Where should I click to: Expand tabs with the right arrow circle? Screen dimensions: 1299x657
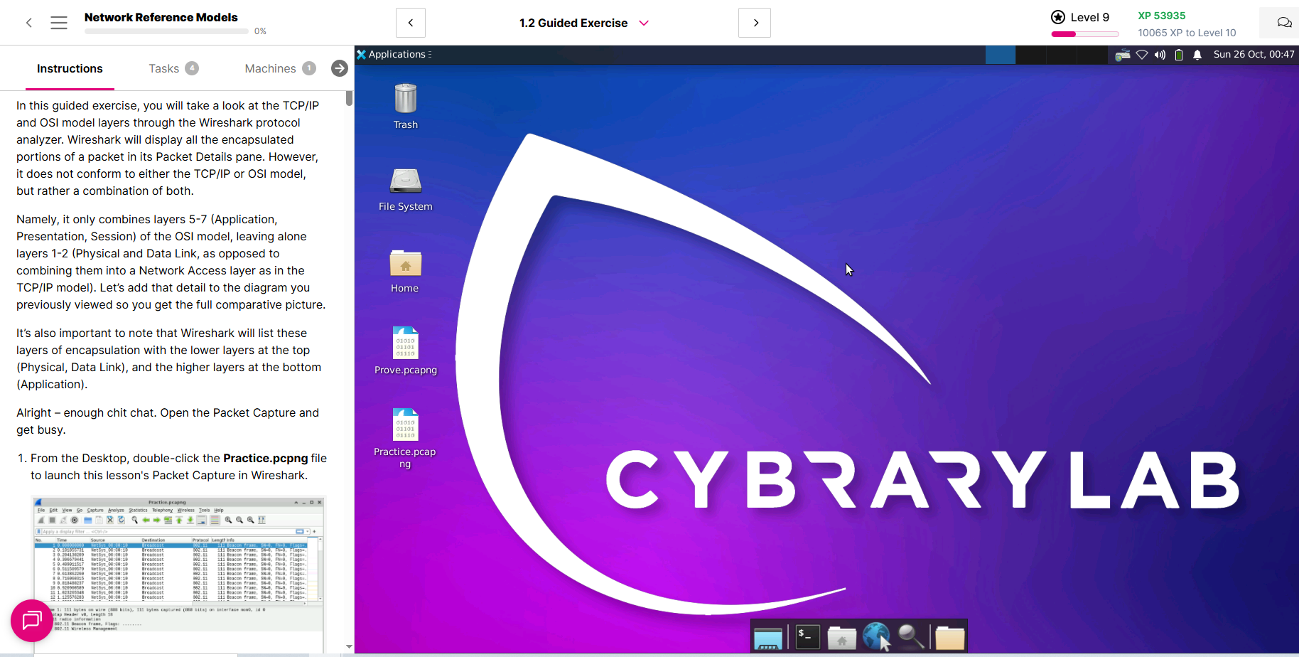coord(339,68)
